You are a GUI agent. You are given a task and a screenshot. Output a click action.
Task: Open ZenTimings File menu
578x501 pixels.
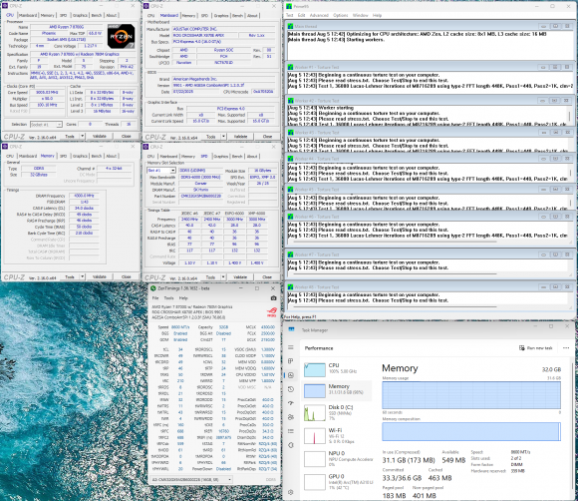click(x=155, y=298)
